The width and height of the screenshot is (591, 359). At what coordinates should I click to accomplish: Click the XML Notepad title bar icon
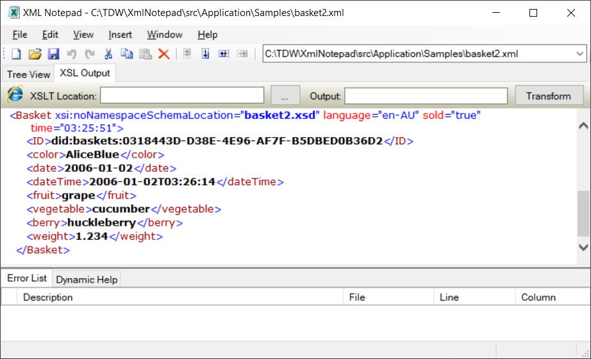click(x=13, y=12)
